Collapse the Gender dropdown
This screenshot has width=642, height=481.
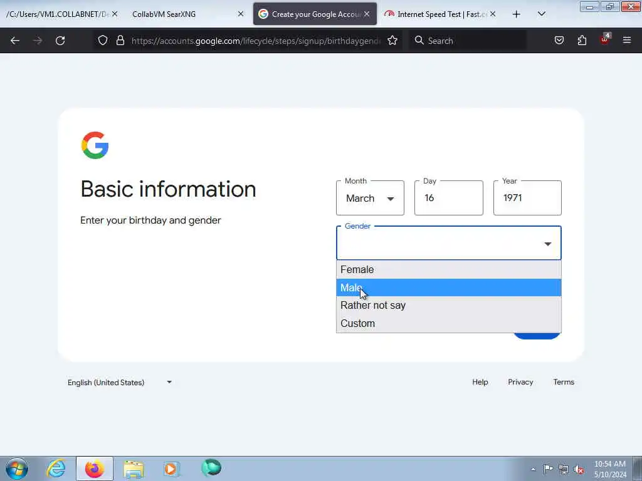tap(449, 244)
